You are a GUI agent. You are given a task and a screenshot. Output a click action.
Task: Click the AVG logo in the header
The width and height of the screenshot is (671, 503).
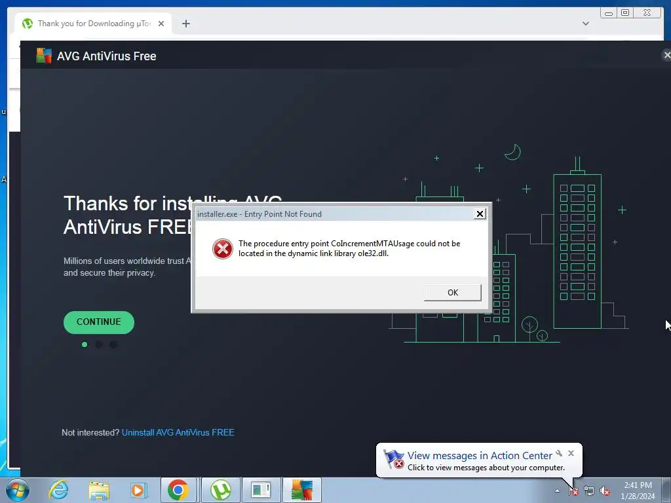44,56
